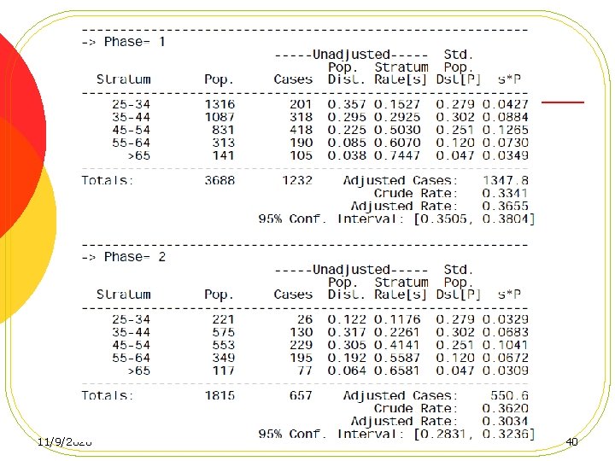Click population value 313
The image size is (615, 461).
click(x=224, y=143)
